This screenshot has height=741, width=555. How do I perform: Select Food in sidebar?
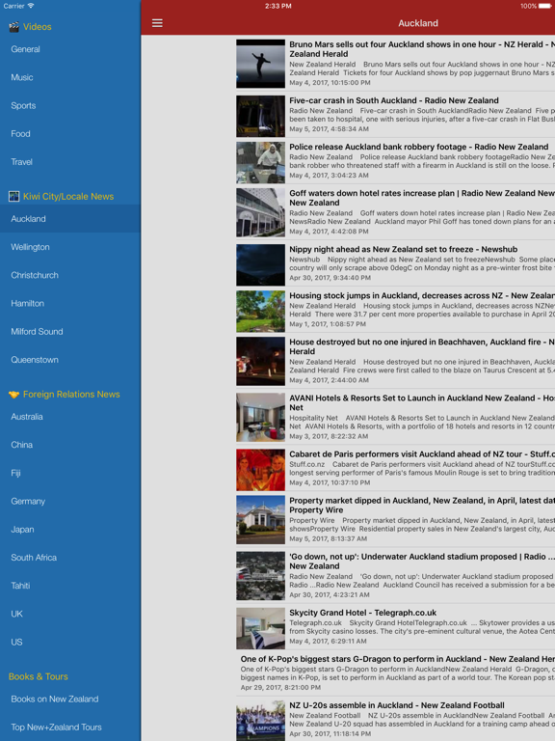[70, 134]
